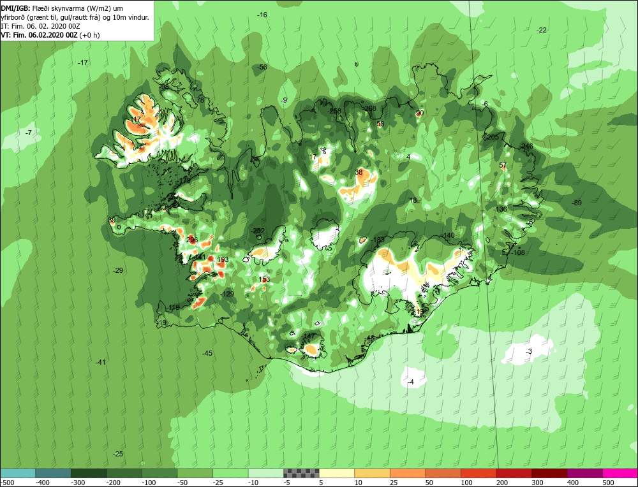Screen dimensions: 638x487
Task: Click the checkered -5 to 5 legend swatch
Action: click(x=301, y=473)
